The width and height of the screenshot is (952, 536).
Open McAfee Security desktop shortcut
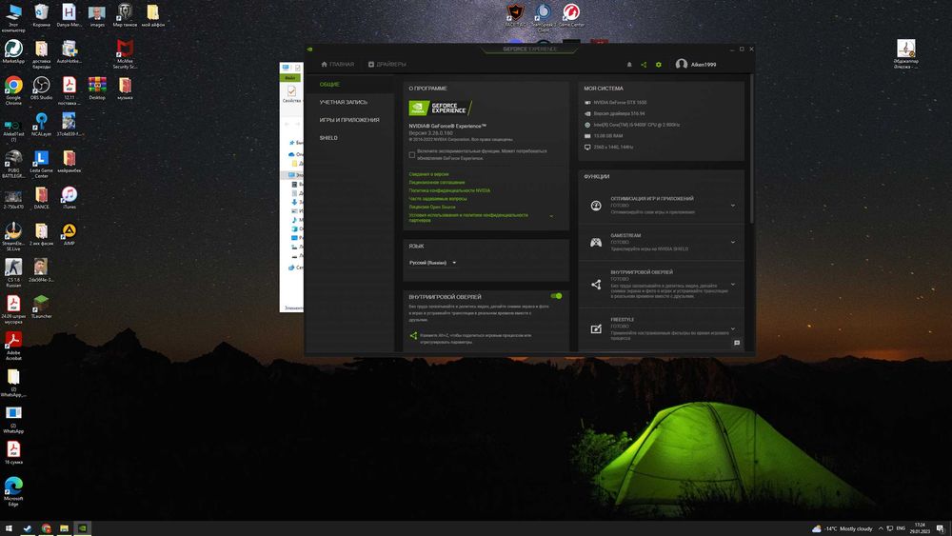pos(125,54)
